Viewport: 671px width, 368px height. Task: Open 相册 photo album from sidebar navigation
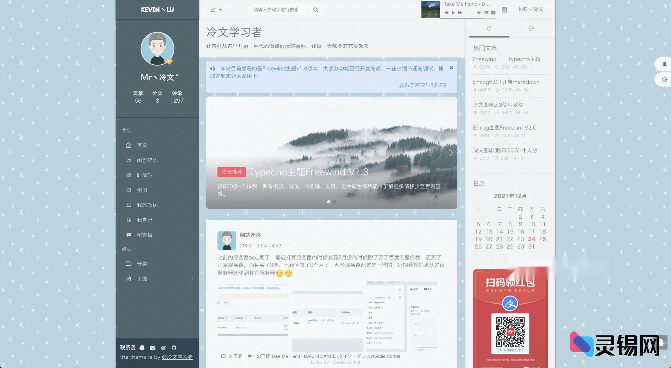tap(142, 190)
